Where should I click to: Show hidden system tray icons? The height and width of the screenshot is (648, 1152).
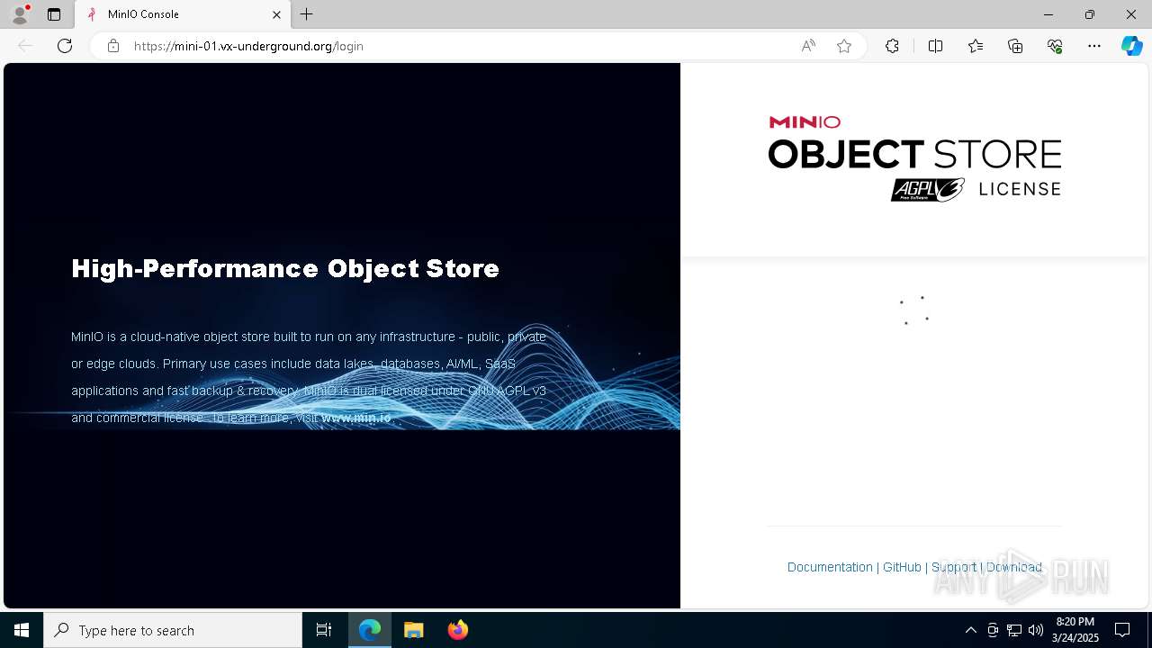(x=971, y=630)
